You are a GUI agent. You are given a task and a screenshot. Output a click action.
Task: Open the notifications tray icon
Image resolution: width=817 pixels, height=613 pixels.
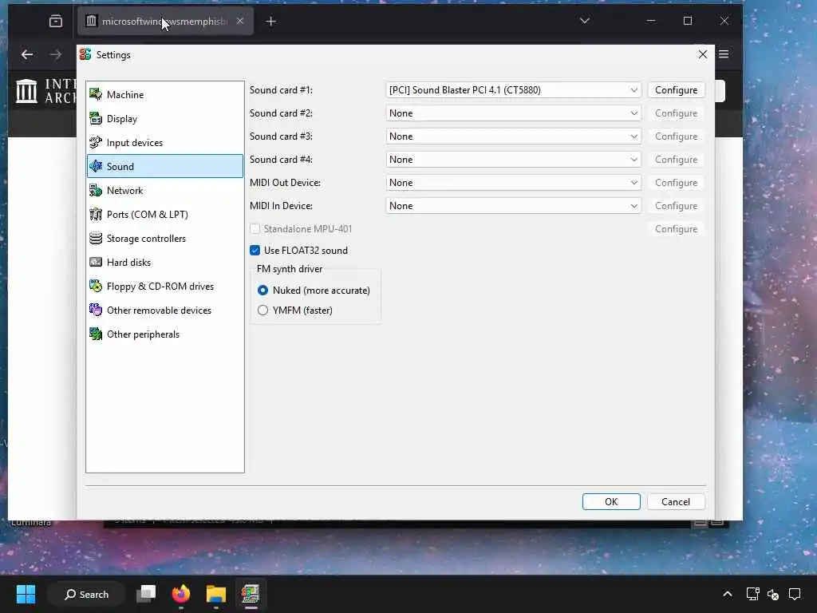(x=795, y=594)
